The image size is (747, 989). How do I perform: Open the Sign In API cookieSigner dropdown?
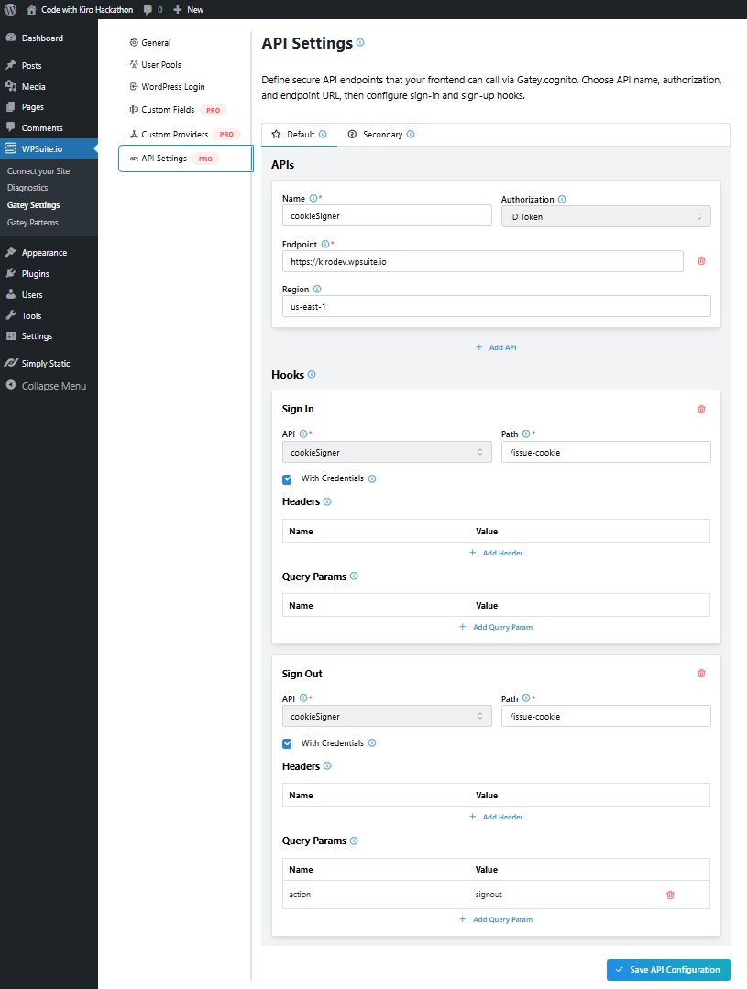click(387, 452)
